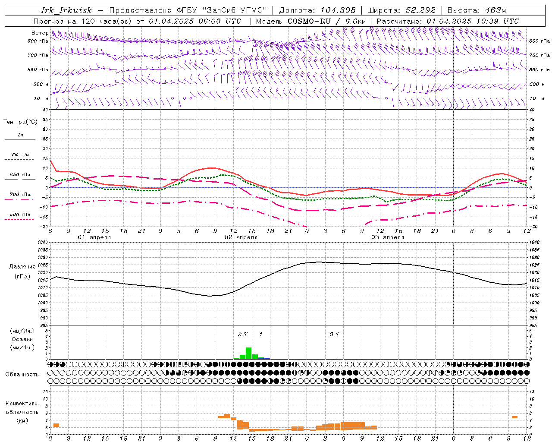Click the dashed line sample under 500 гПа legend
552x442 pixels.
pos(19,220)
